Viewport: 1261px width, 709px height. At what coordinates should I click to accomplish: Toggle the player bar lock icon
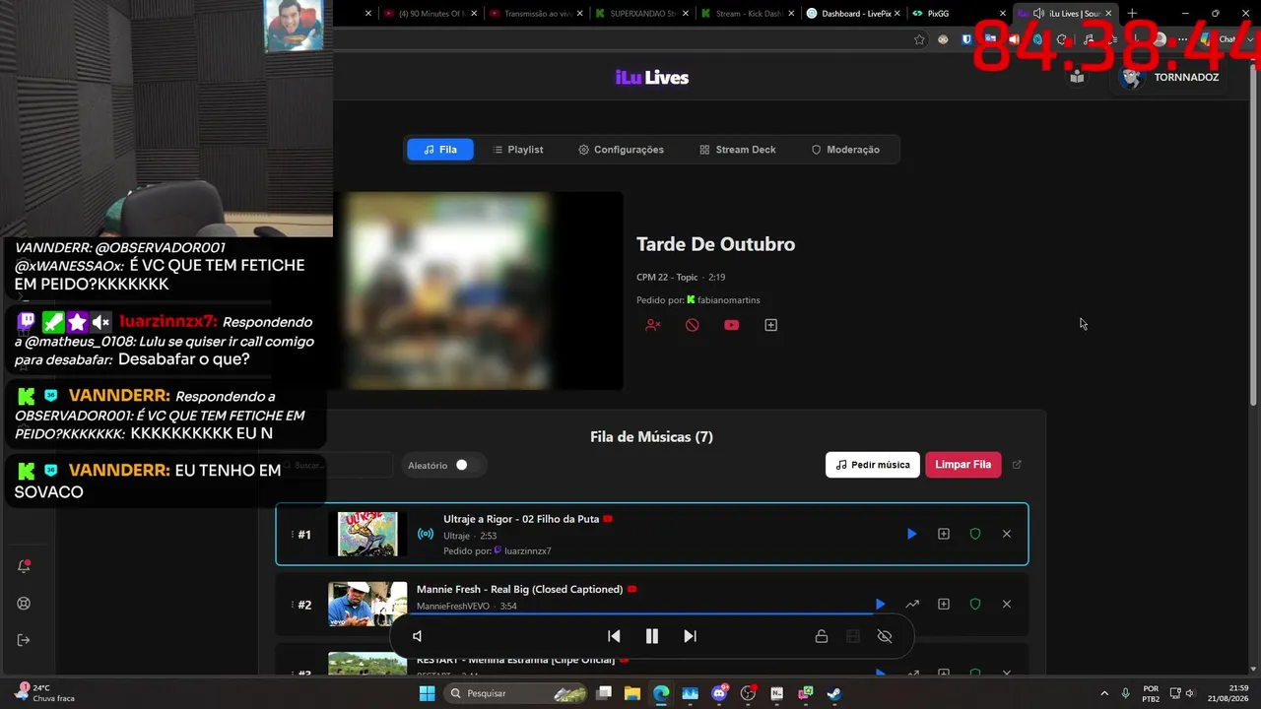pos(822,636)
